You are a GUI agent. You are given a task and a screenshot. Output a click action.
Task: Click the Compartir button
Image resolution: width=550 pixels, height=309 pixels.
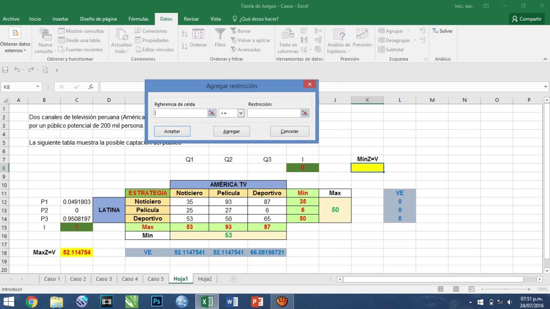pyautogui.click(x=527, y=19)
